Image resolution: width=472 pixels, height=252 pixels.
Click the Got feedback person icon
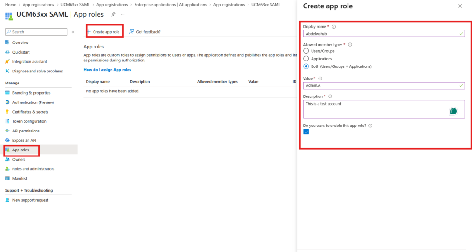click(131, 32)
